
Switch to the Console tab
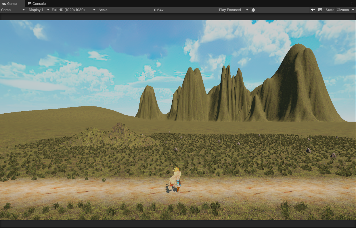(37, 4)
